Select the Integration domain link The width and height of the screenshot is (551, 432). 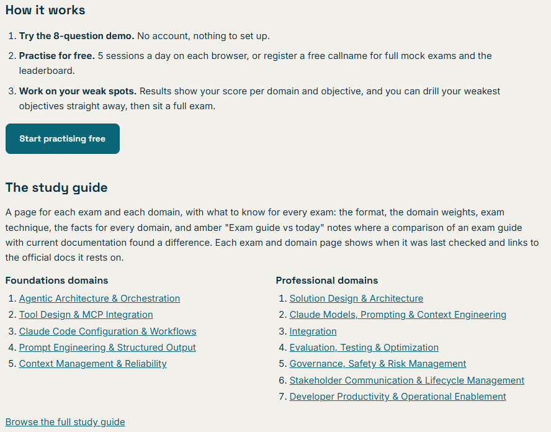[x=313, y=331]
